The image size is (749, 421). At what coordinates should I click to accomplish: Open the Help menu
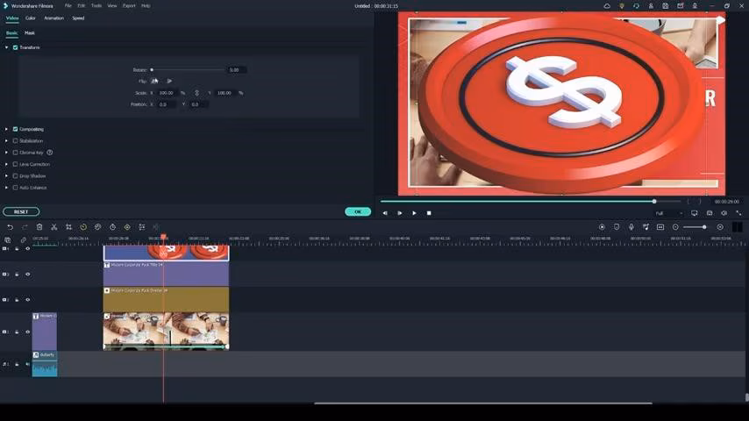[146, 6]
